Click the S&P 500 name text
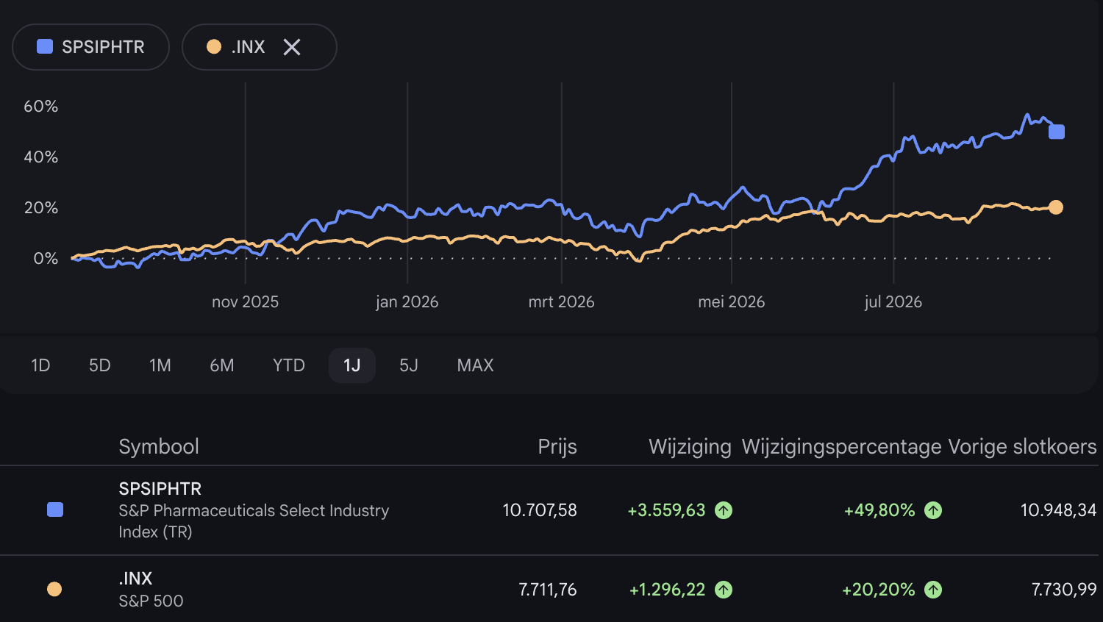The image size is (1103, 622). click(x=151, y=601)
